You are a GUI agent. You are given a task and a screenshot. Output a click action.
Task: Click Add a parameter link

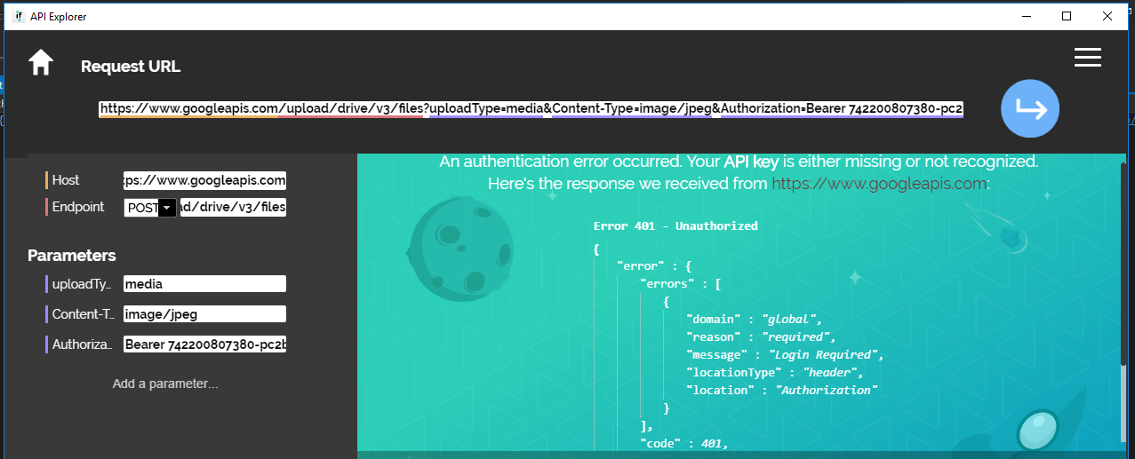165,384
